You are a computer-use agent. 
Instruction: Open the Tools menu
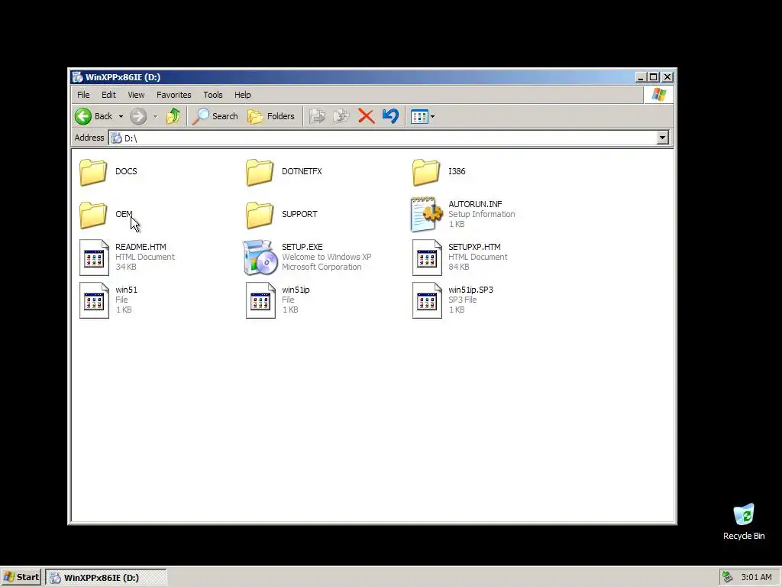(x=213, y=95)
